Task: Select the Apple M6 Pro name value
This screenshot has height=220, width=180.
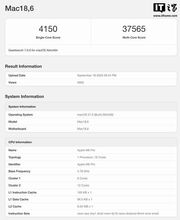Action: pyautogui.click(x=86, y=150)
